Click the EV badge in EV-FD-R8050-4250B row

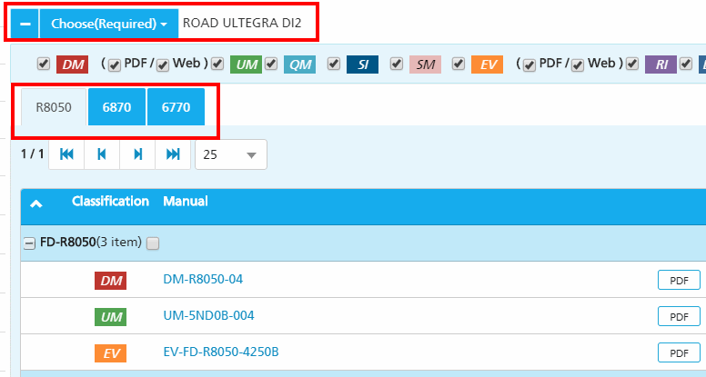pos(110,353)
